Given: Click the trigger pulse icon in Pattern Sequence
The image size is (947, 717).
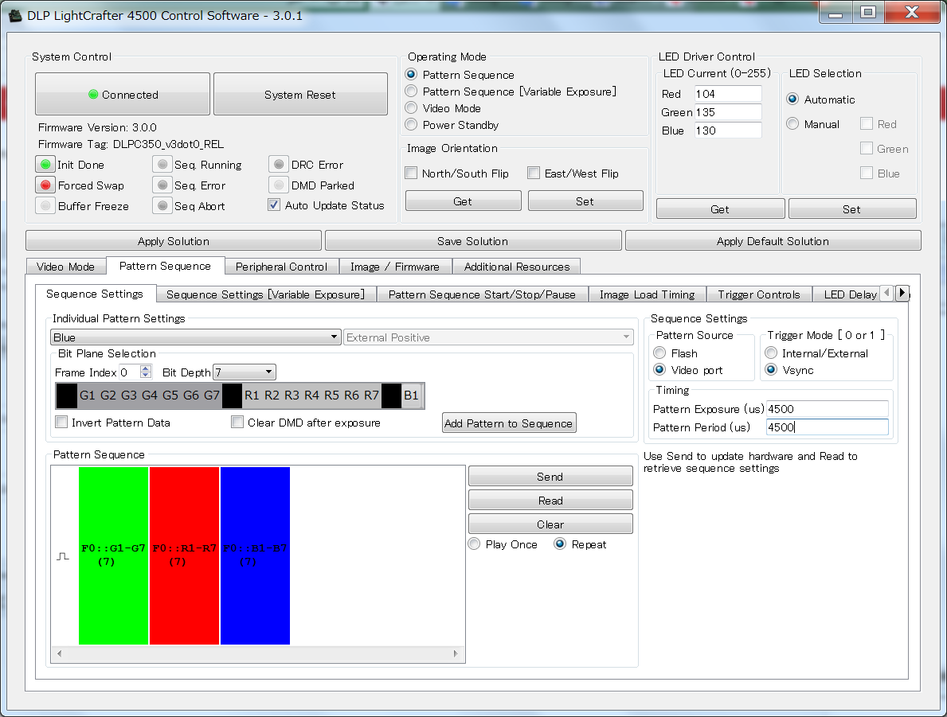Looking at the screenshot, I should [63, 556].
